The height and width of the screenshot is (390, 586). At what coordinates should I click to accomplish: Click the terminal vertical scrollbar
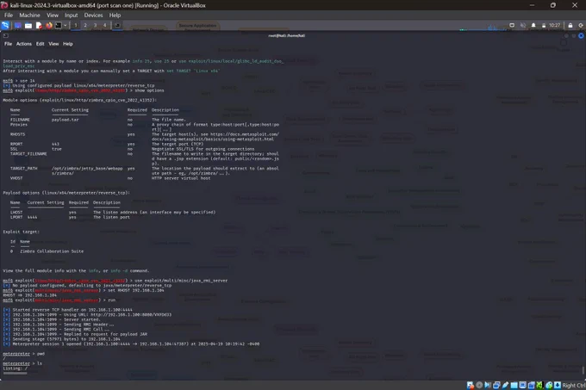pyautogui.click(x=583, y=370)
